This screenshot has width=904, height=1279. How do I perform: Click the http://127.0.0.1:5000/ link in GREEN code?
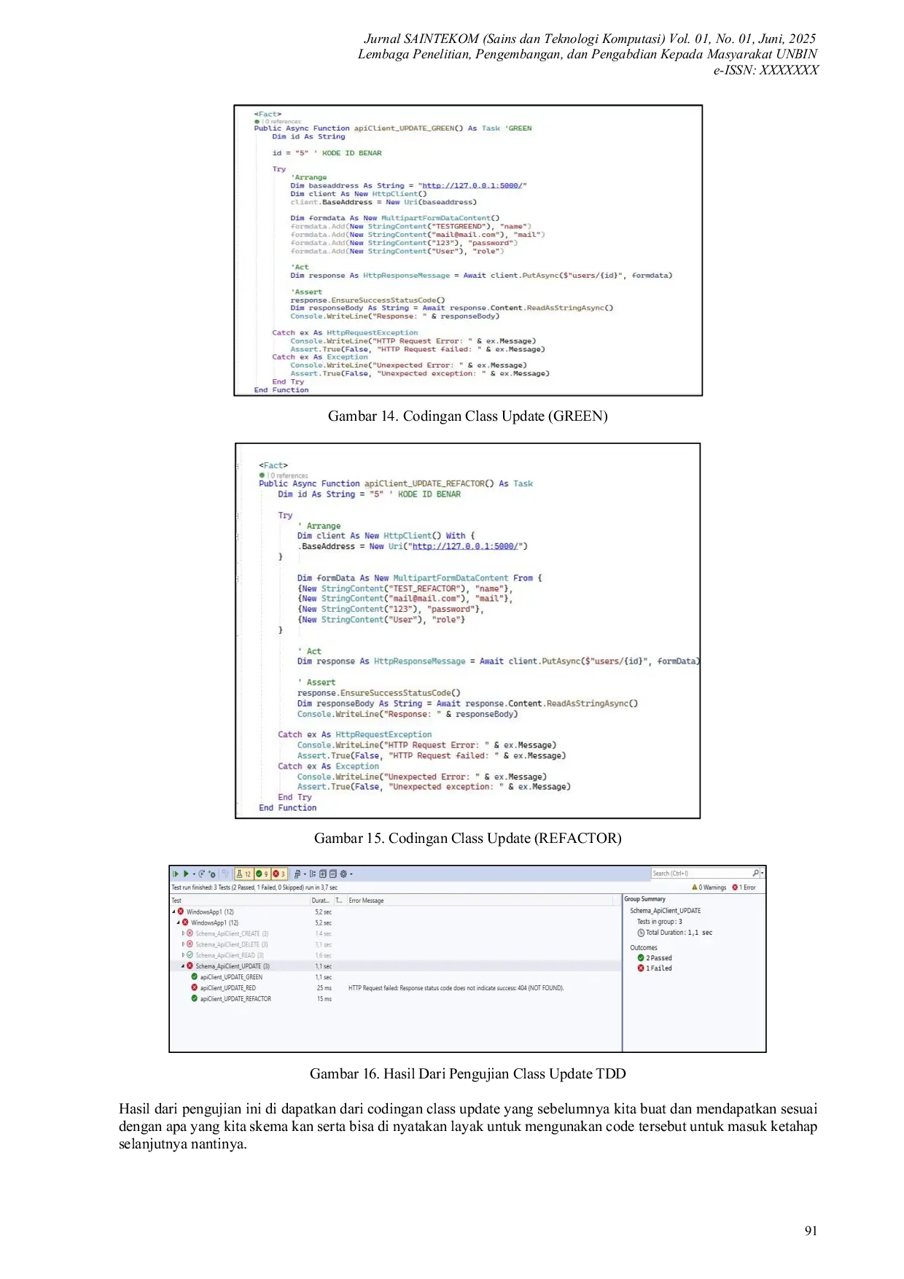click(x=472, y=186)
